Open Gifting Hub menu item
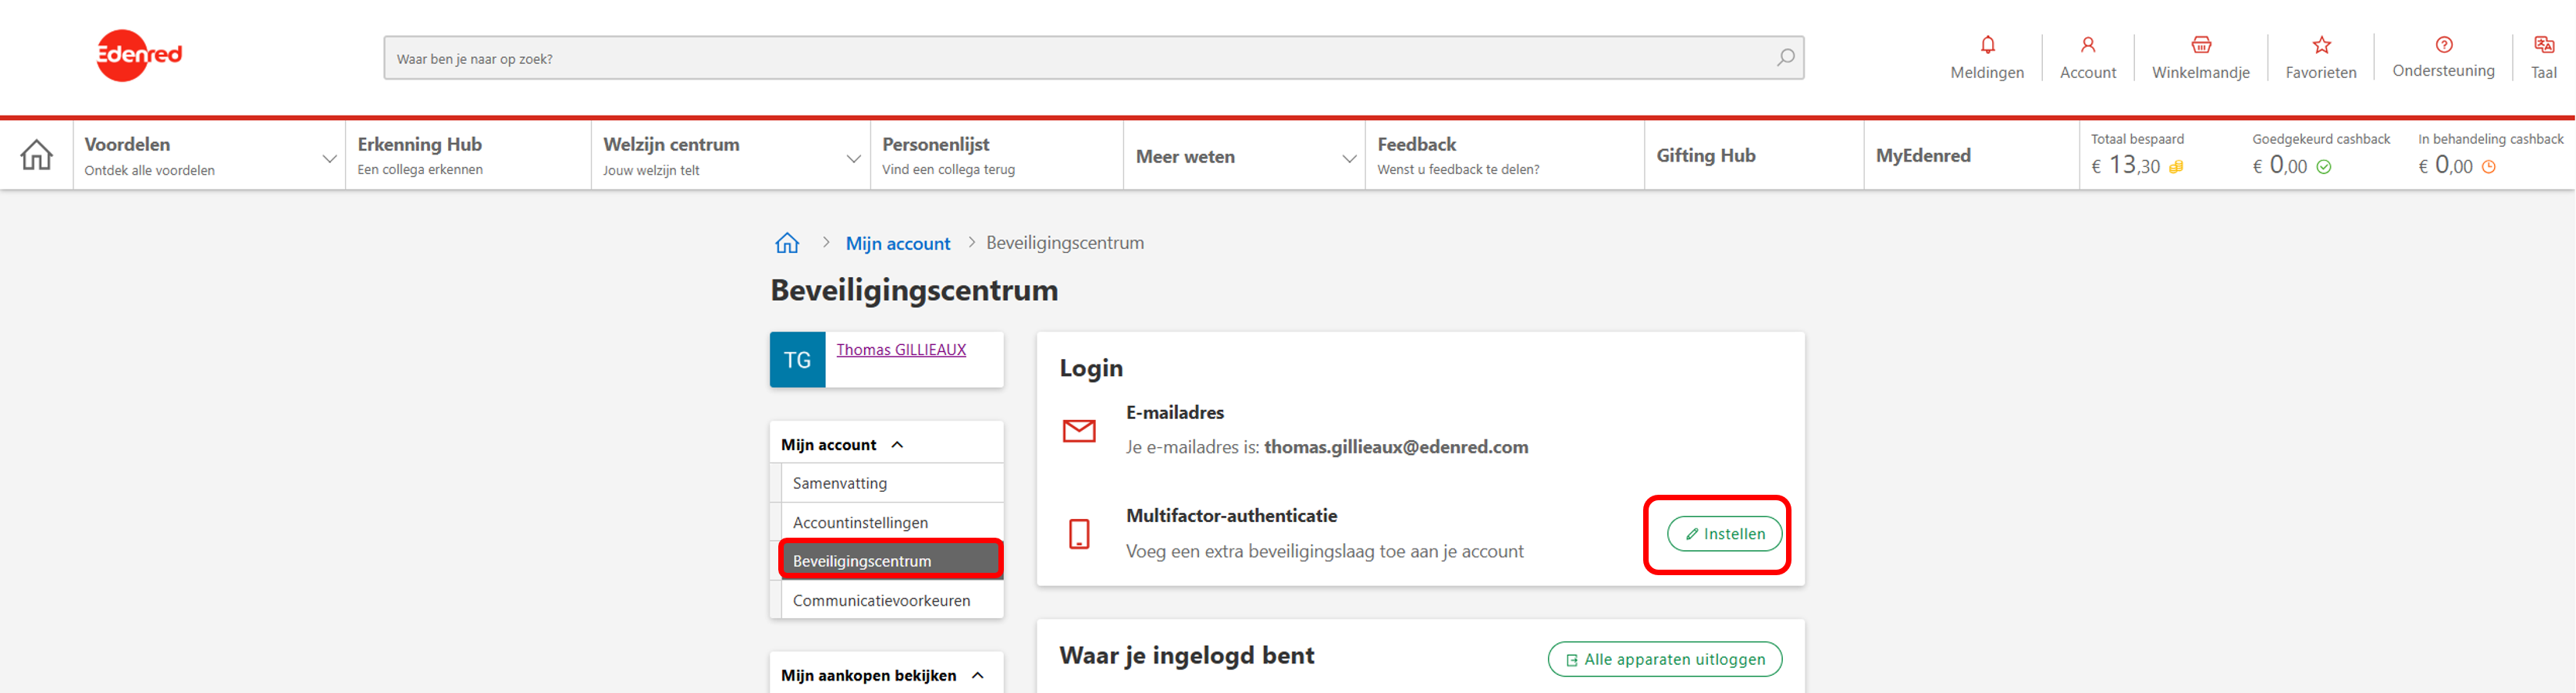 point(1754,155)
